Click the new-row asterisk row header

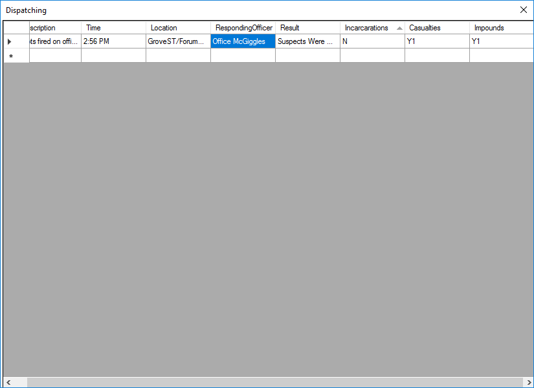coord(16,56)
